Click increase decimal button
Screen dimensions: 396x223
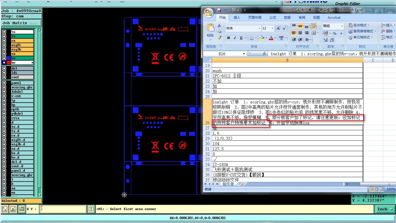coord(326,40)
